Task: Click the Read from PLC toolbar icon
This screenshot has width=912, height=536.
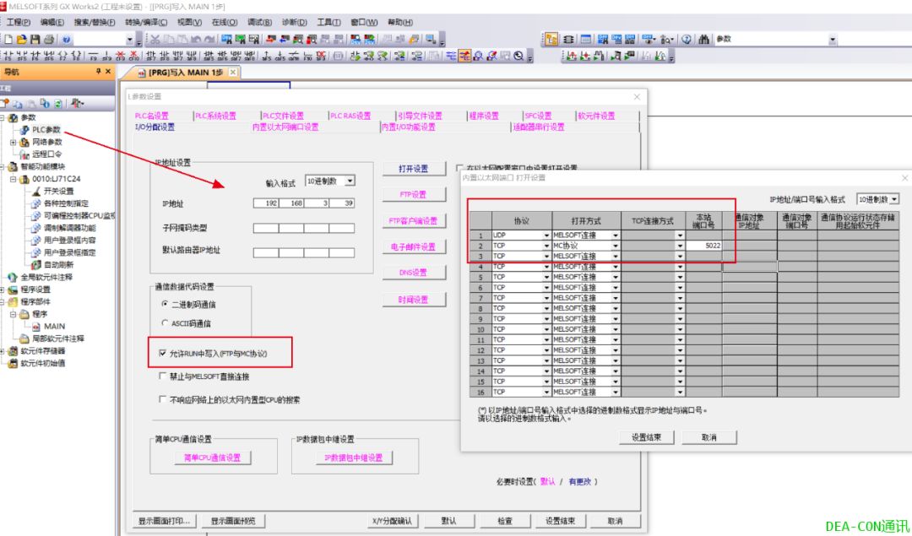Action: click(285, 40)
